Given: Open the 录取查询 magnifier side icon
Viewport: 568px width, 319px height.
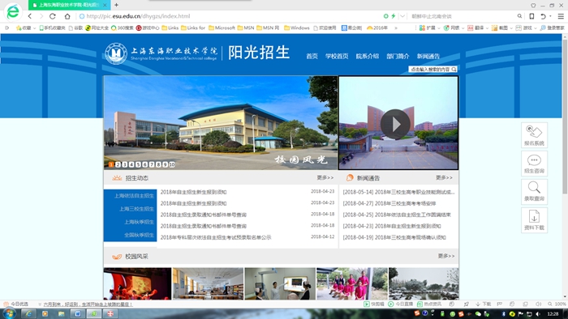Looking at the screenshot, I should click(534, 192).
